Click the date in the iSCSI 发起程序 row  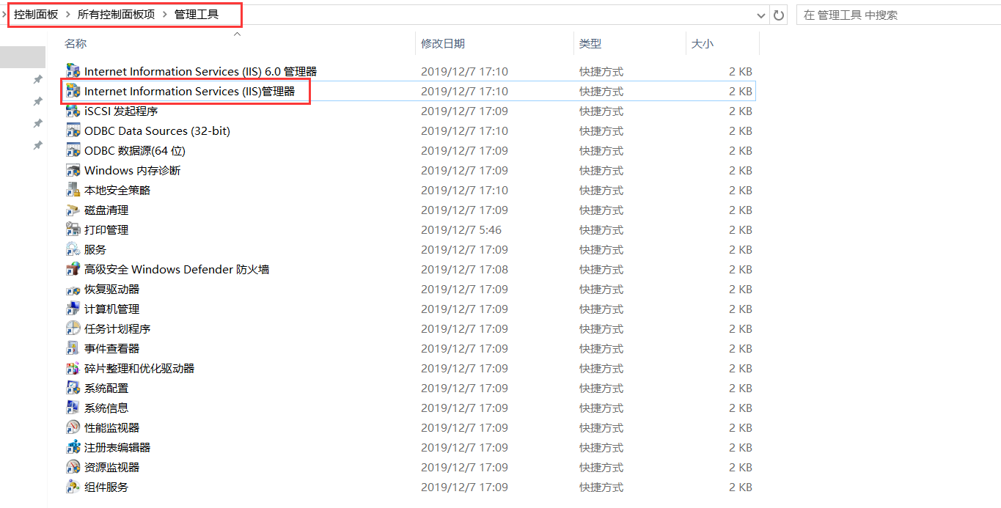[464, 111]
